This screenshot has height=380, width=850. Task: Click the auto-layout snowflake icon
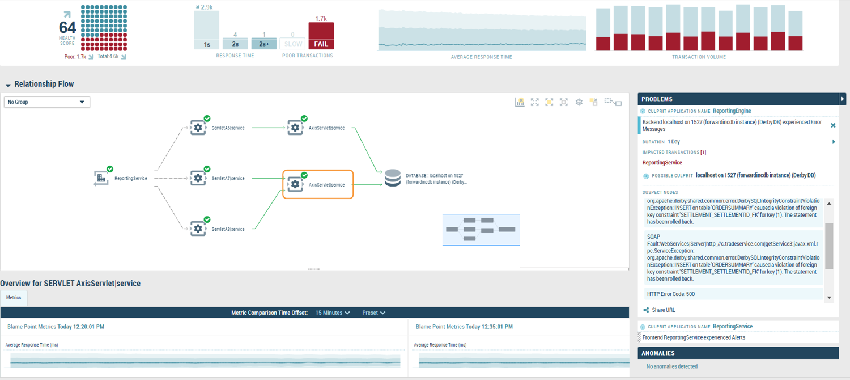(579, 102)
